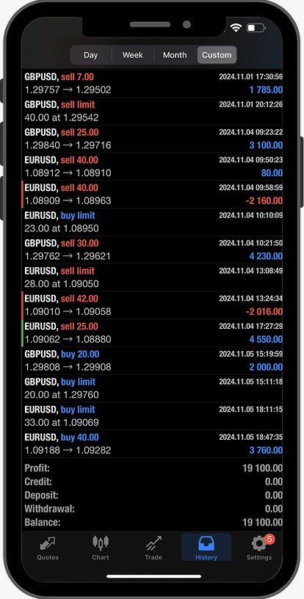Open EURUSD sell 40.00 losing -2 160.00 trade

(153, 195)
